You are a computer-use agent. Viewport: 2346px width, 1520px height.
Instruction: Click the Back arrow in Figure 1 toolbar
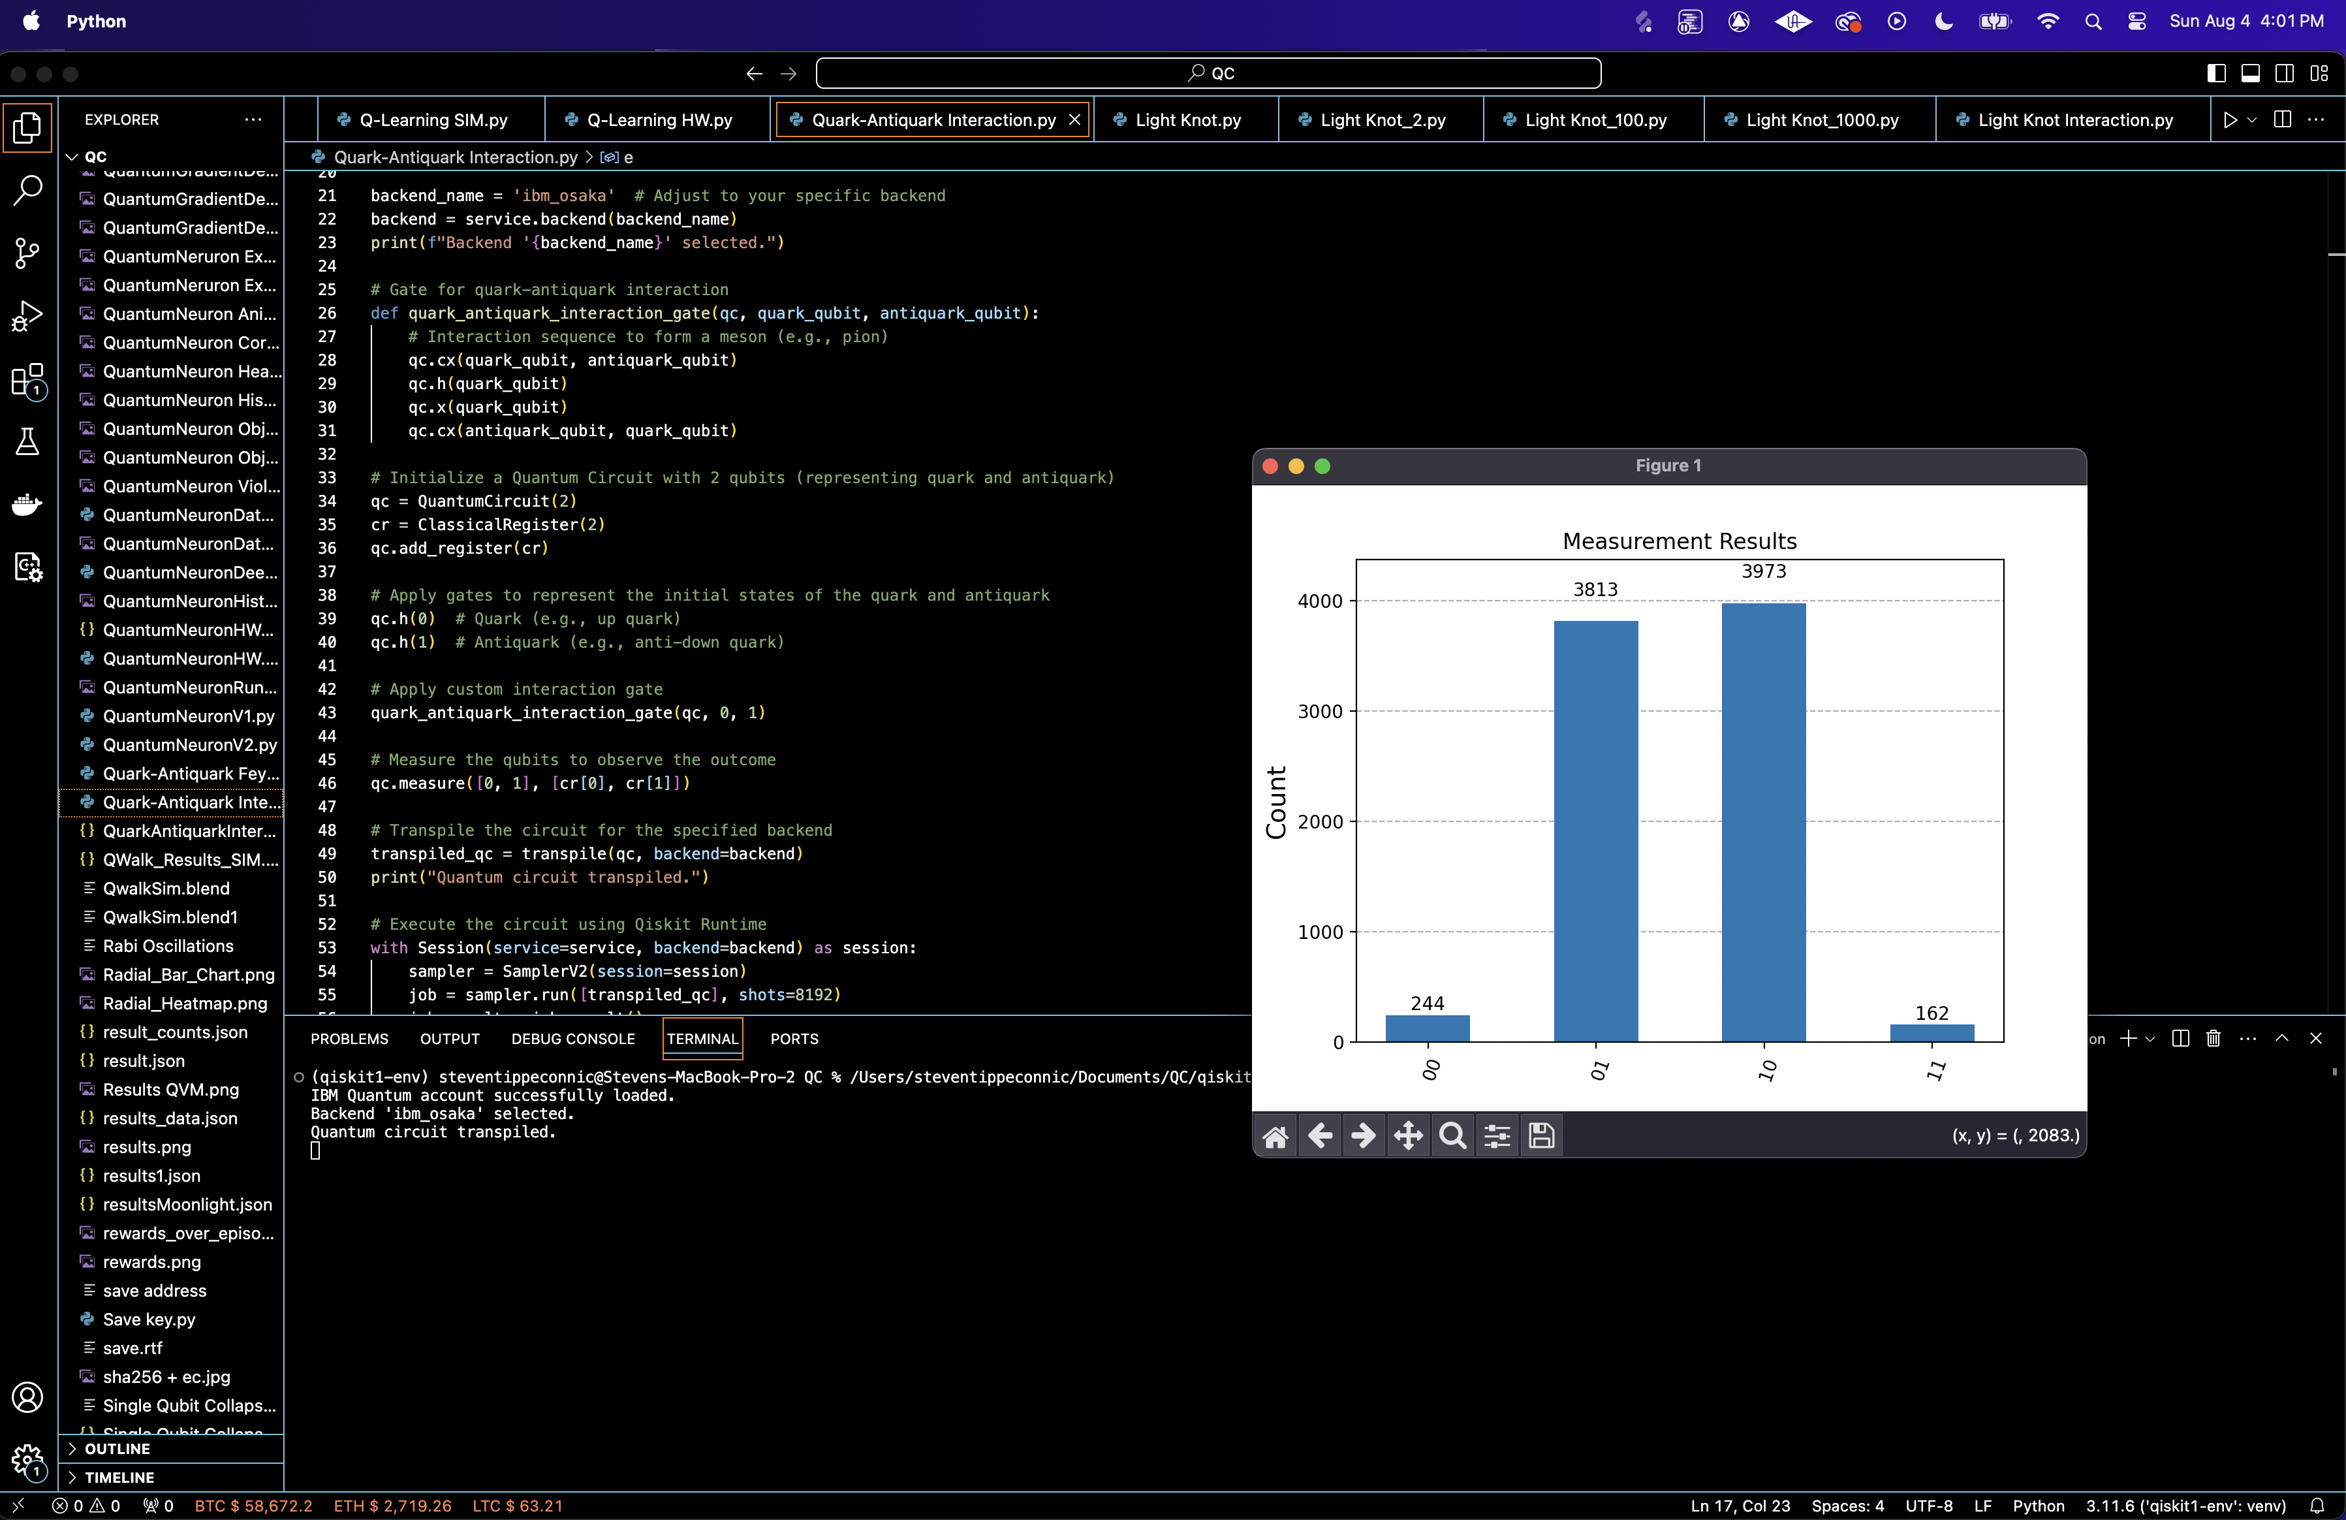[x=1320, y=1135]
